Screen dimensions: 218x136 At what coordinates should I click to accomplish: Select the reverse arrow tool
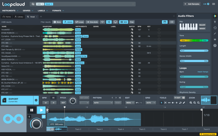[177, 103]
